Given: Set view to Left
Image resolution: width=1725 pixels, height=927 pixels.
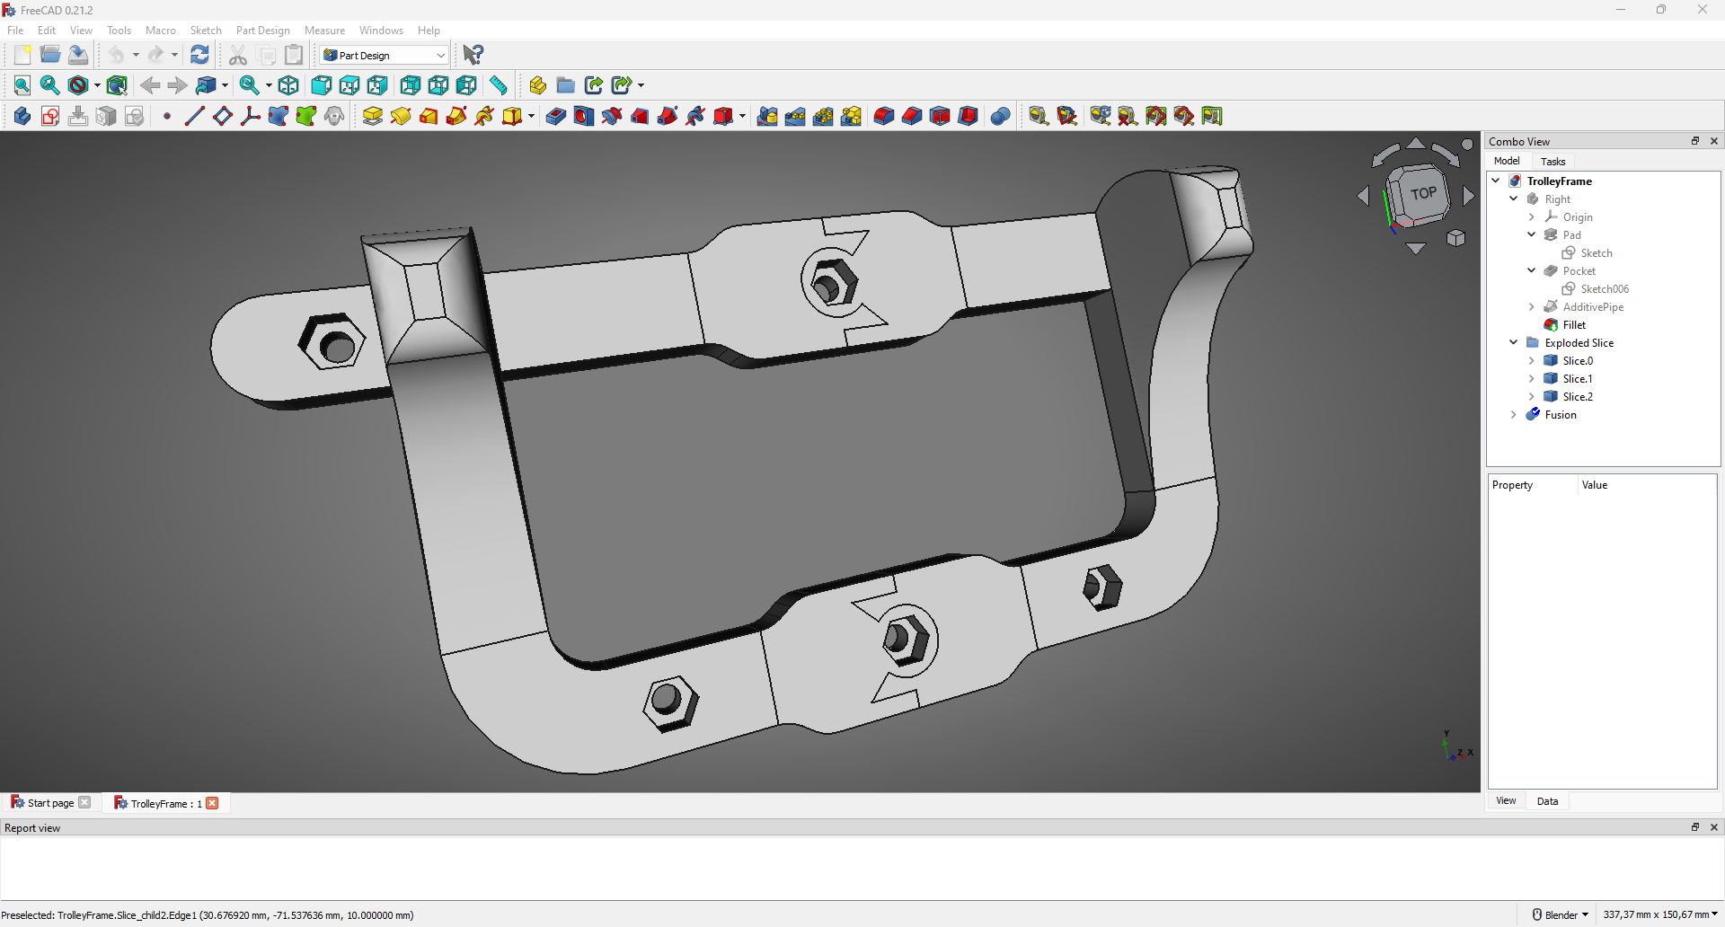Looking at the screenshot, I should [x=466, y=85].
